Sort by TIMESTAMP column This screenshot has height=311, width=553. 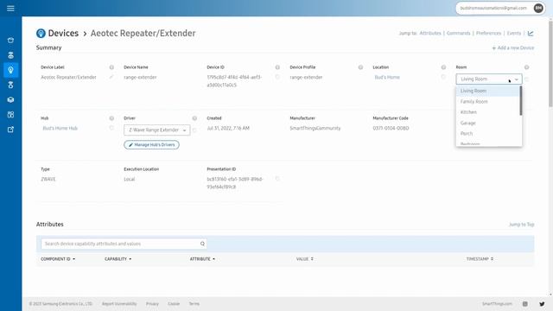[x=480, y=259]
